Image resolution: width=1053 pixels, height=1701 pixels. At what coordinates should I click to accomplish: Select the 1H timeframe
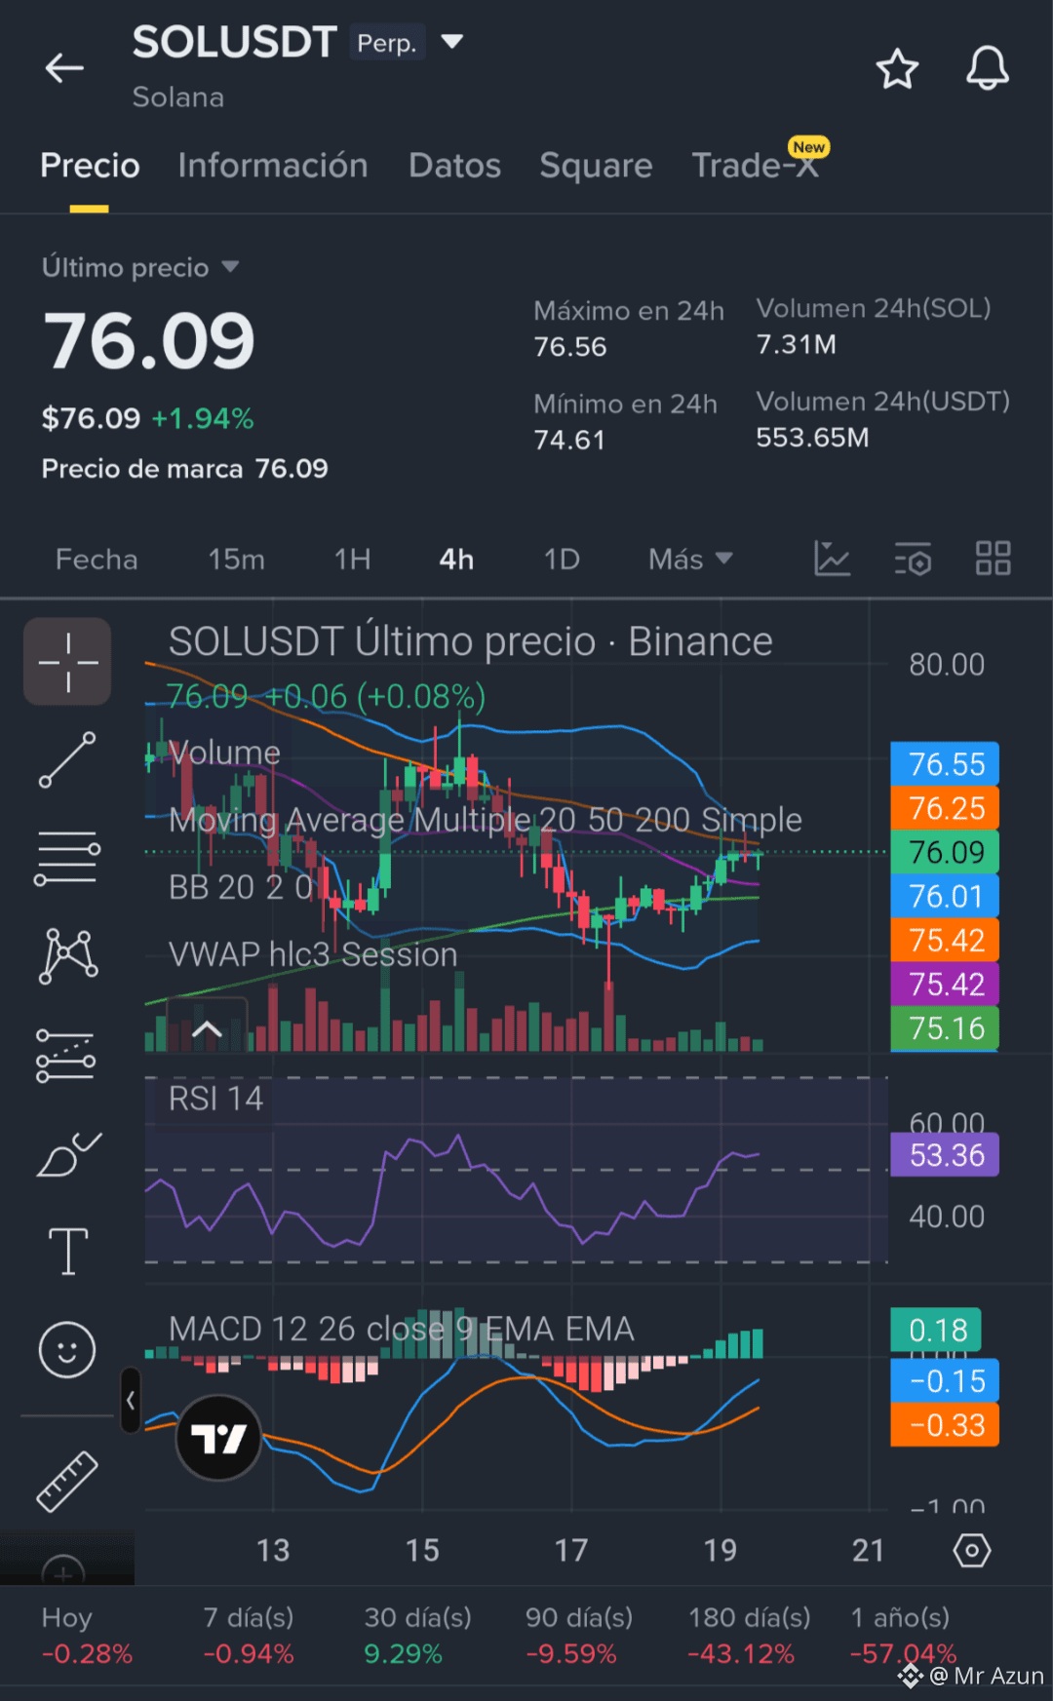tap(352, 560)
